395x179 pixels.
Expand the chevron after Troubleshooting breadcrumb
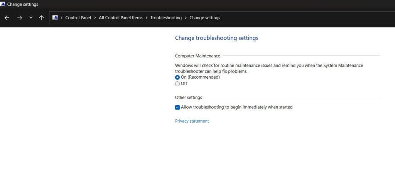coord(186,18)
